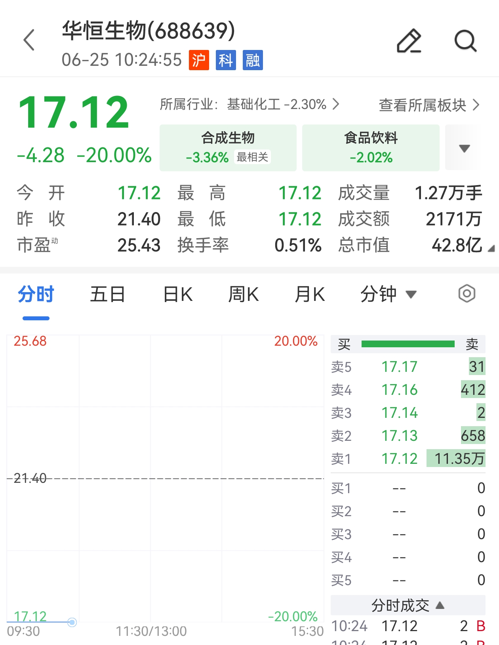
Task: Open the 合成生物 sector card
Action: pyautogui.click(x=228, y=148)
